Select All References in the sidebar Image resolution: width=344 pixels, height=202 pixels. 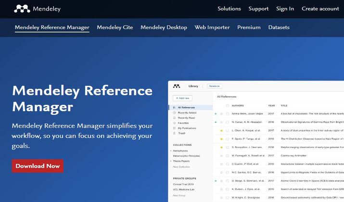pyautogui.click(x=191, y=107)
